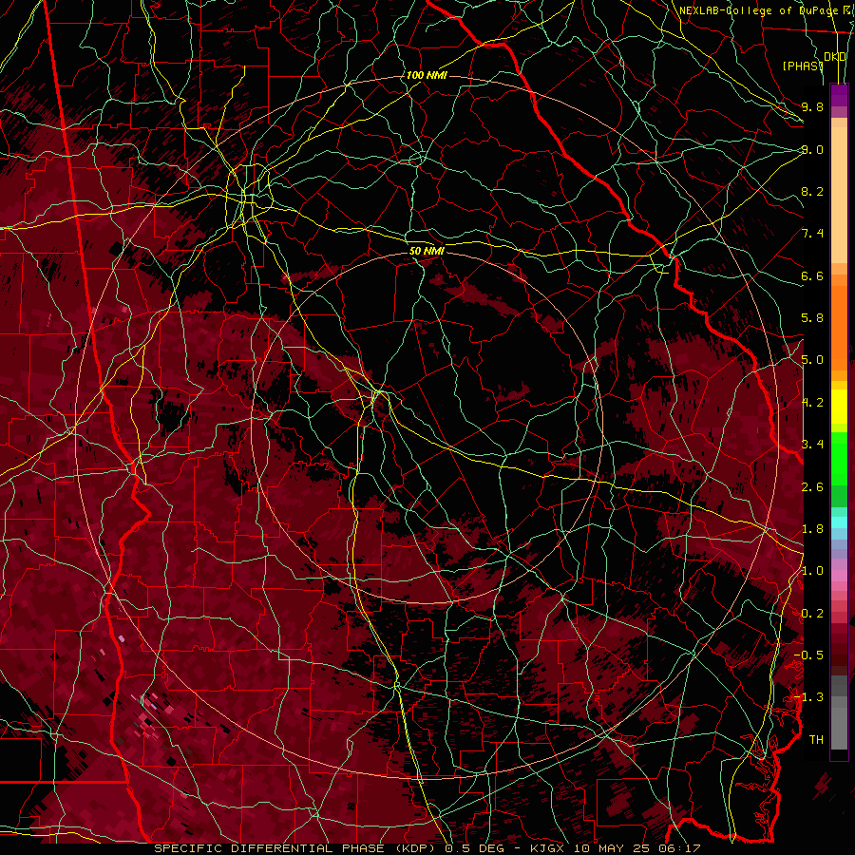Screen dimensions: 855x855
Task: Click the 9.0 value on the legend
Action: pyautogui.click(x=812, y=149)
